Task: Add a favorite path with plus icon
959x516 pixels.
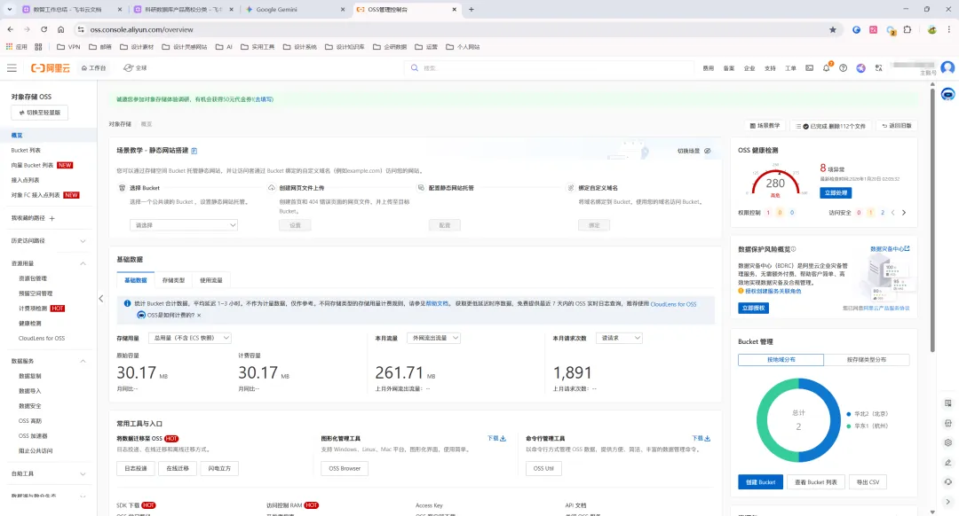Action: tap(52, 218)
